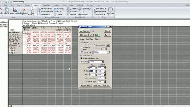The height and width of the screenshot is (107, 190).
Task: Open Predictive quality control
Action: tap(72, 15)
